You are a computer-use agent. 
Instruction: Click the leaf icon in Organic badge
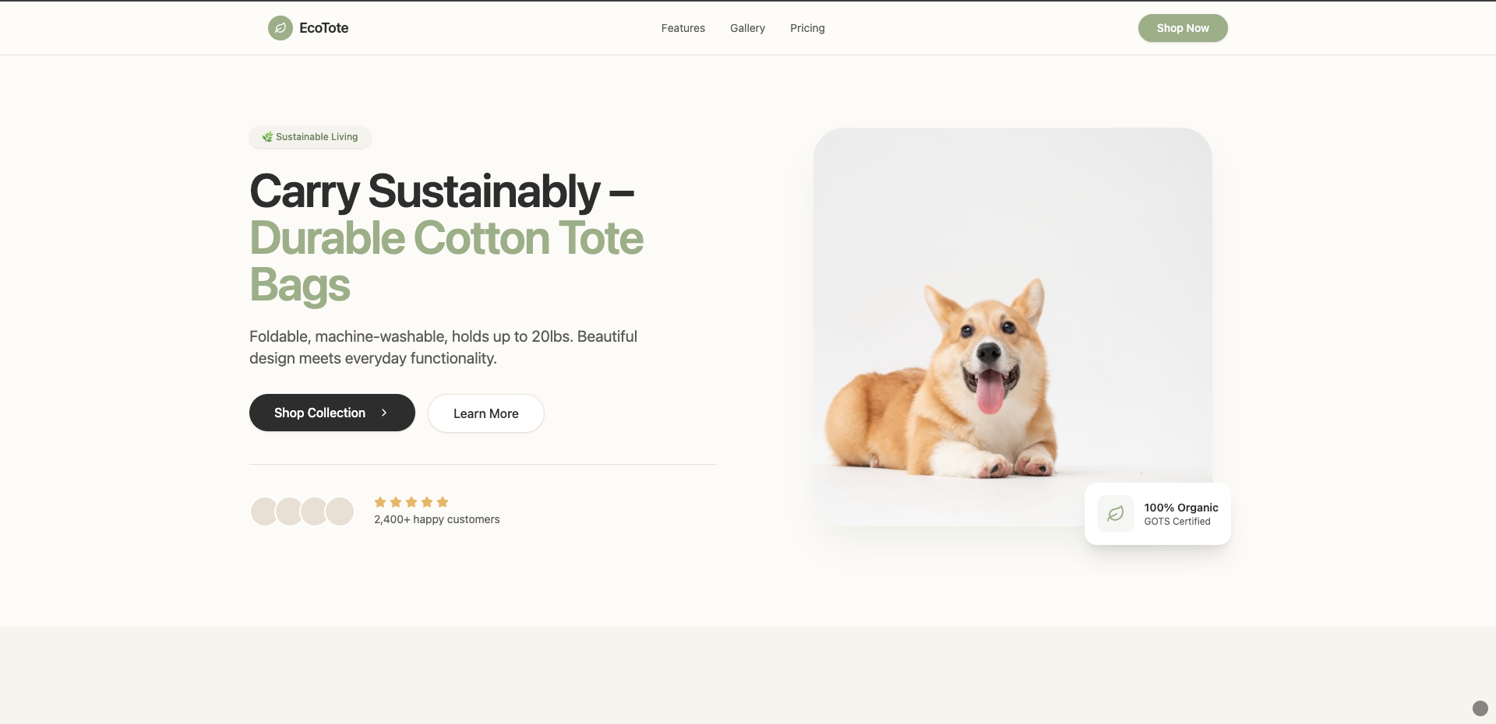[1116, 514]
